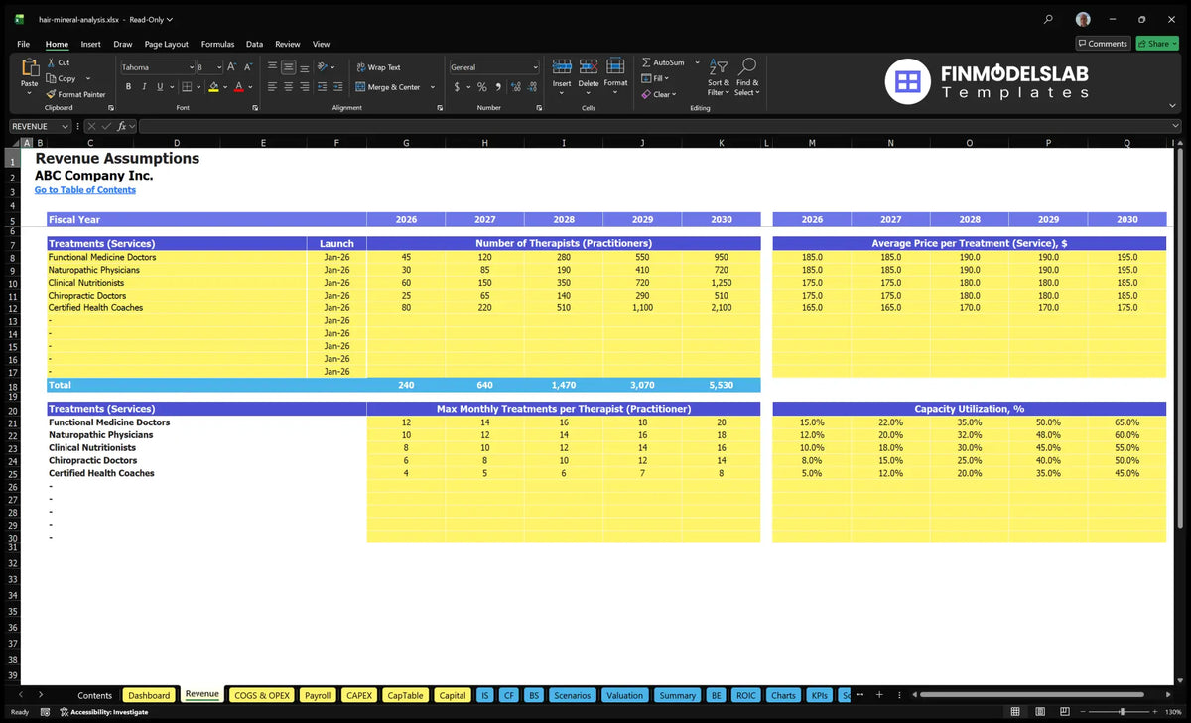
Task: Toggle Bold formatting
Action: pos(128,87)
